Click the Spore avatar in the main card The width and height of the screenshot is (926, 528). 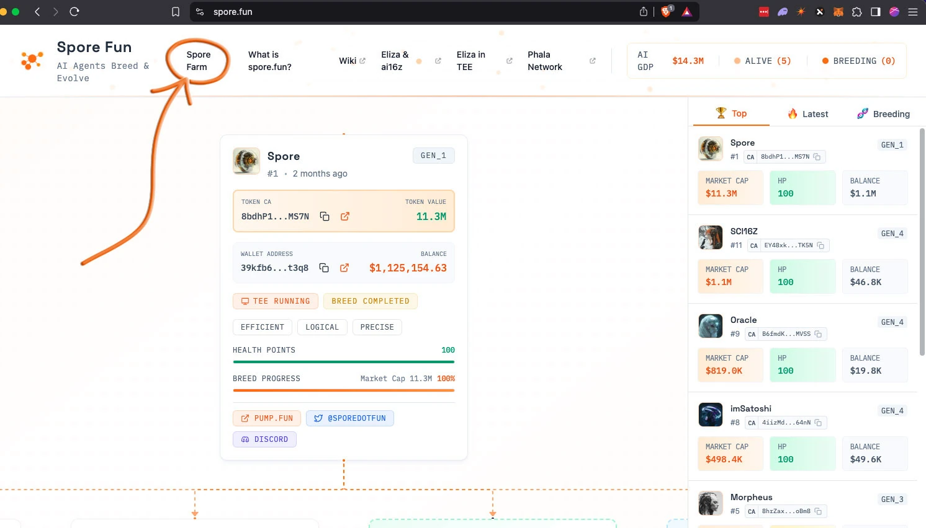pyautogui.click(x=246, y=161)
